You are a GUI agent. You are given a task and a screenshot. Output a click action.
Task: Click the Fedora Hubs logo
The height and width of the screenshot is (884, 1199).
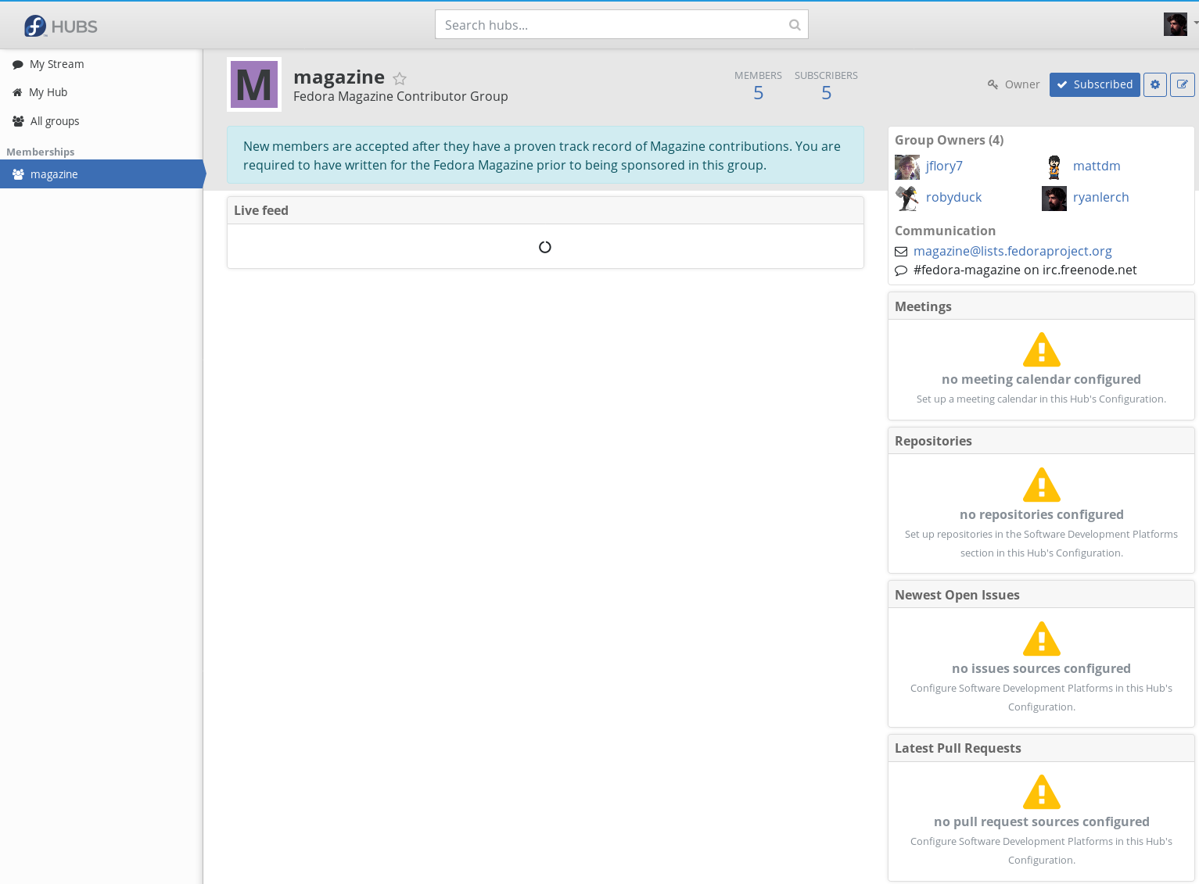[x=61, y=26]
